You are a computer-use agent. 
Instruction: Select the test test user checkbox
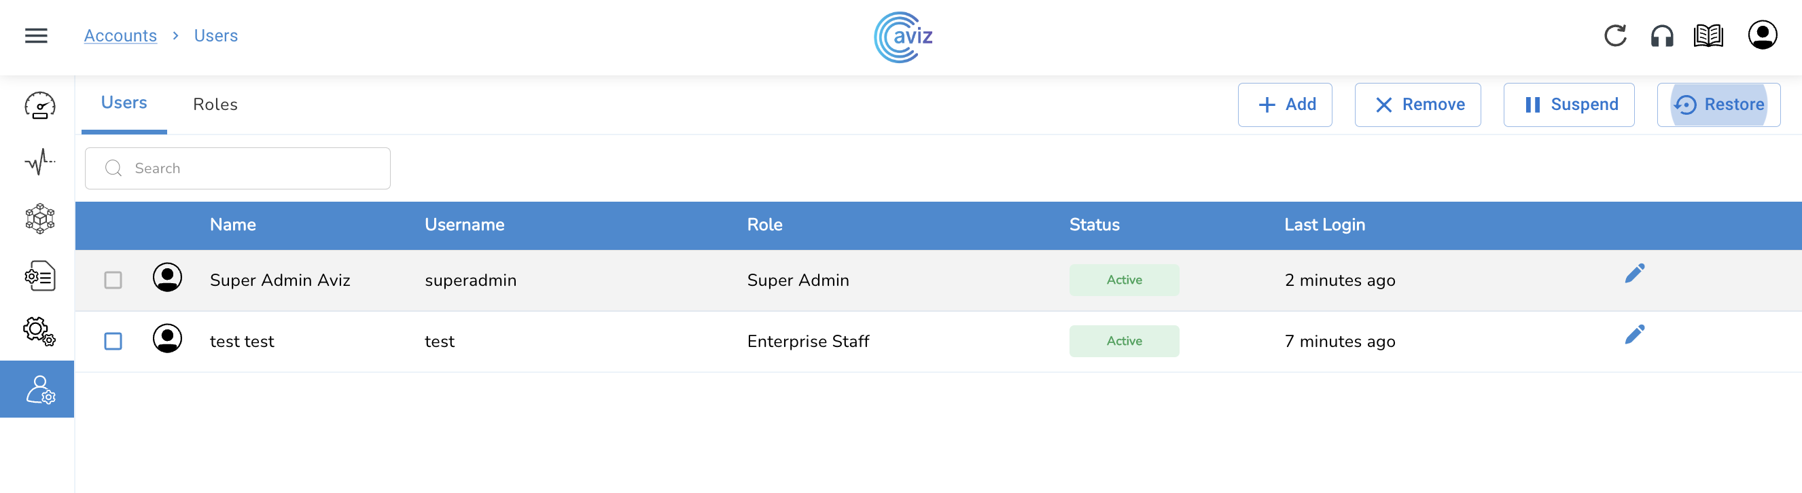(113, 342)
